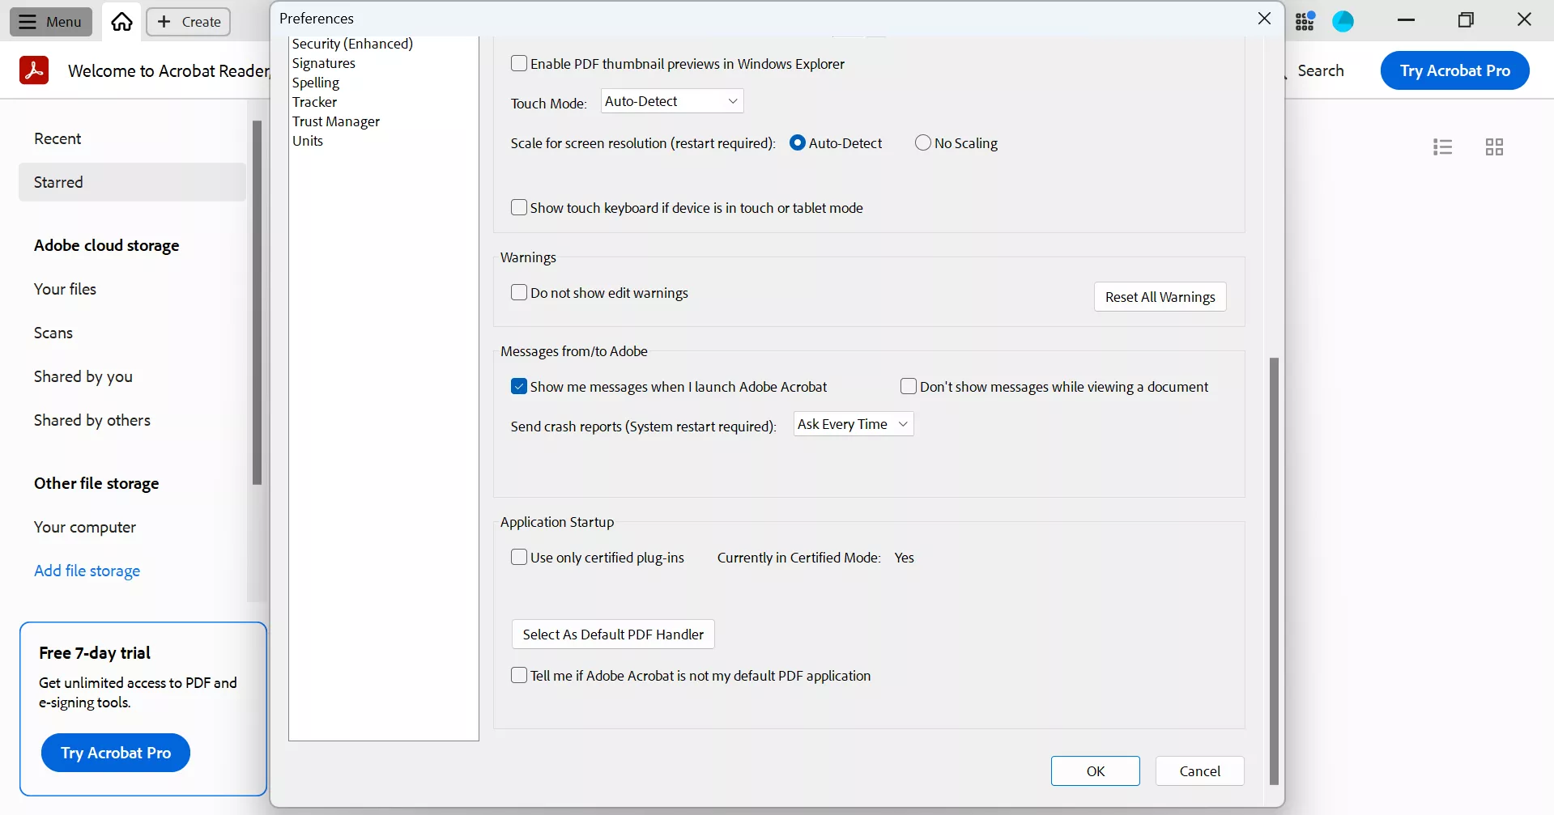Click the Reset All Warnings button
1554x815 pixels.
pyautogui.click(x=1160, y=297)
